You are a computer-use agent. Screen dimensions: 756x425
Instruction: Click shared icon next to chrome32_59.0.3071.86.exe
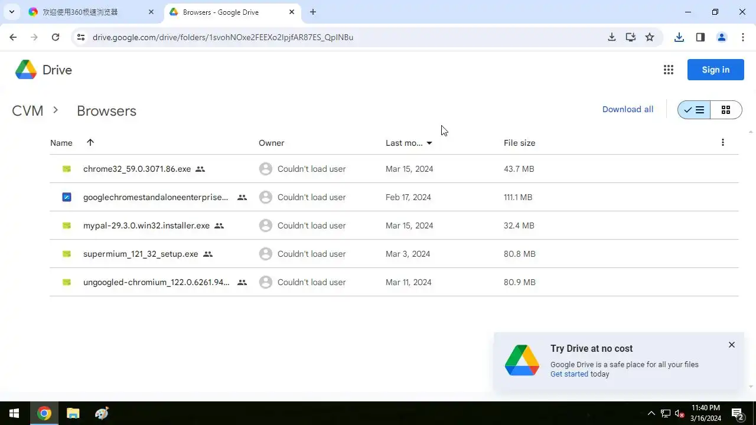[200, 169]
